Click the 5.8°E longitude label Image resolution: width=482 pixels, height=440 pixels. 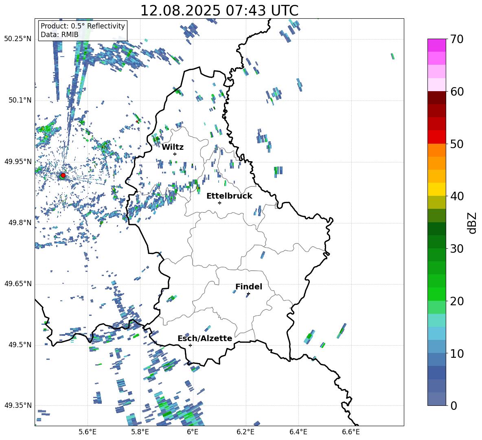click(140, 432)
